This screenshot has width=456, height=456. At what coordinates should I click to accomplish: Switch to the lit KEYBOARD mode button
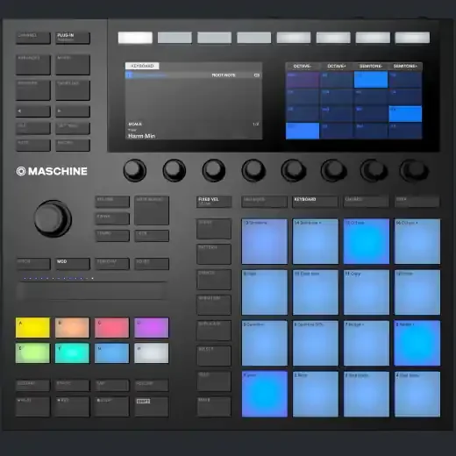click(x=315, y=202)
